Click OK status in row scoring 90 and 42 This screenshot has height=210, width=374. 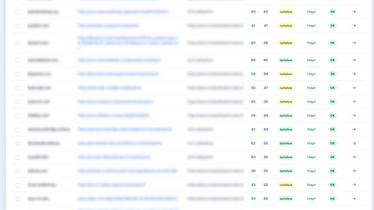[x=332, y=12]
